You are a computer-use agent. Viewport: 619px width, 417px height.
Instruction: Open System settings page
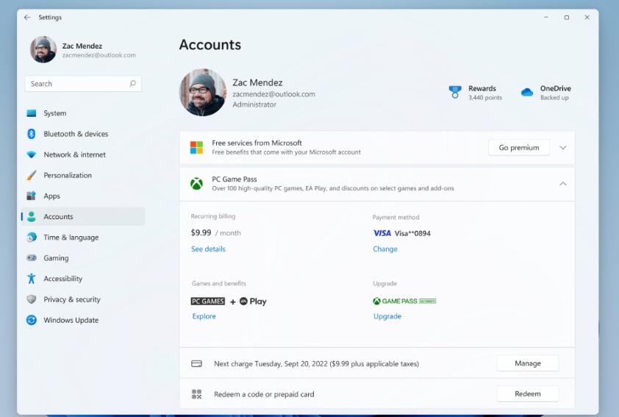(55, 113)
